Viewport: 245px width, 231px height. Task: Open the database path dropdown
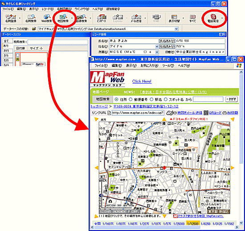[176, 29]
